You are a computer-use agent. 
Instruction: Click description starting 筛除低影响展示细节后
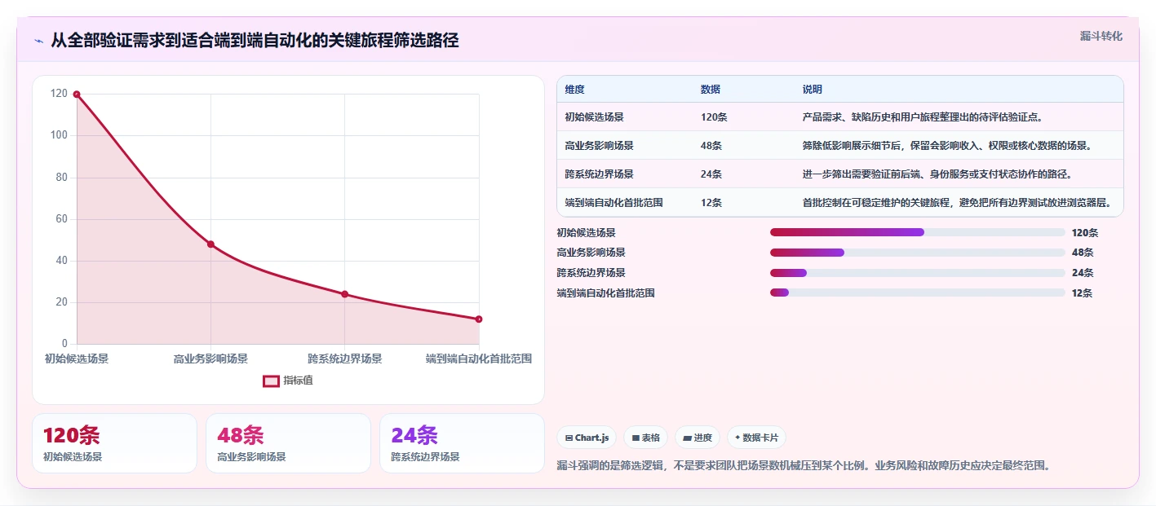pyautogui.click(x=947, y=146)
